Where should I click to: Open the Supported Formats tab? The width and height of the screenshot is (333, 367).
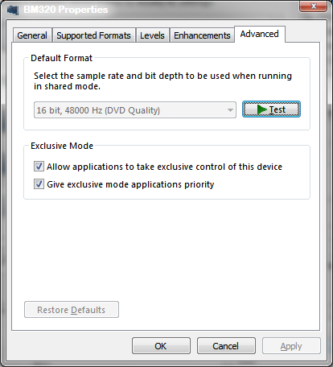(93, 35)
